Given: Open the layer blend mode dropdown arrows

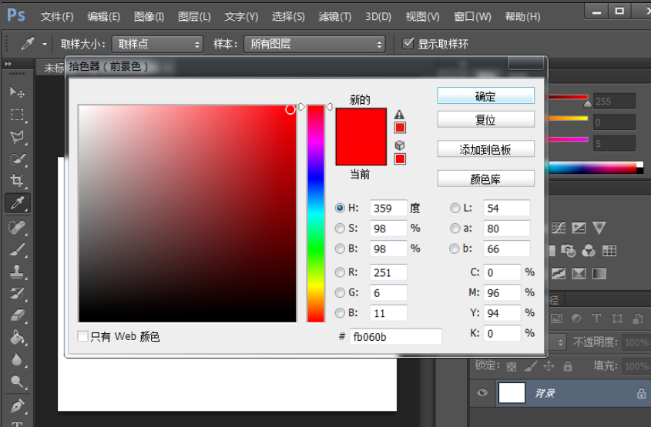Looking at the screenshot, I should (x=561, y=342).
